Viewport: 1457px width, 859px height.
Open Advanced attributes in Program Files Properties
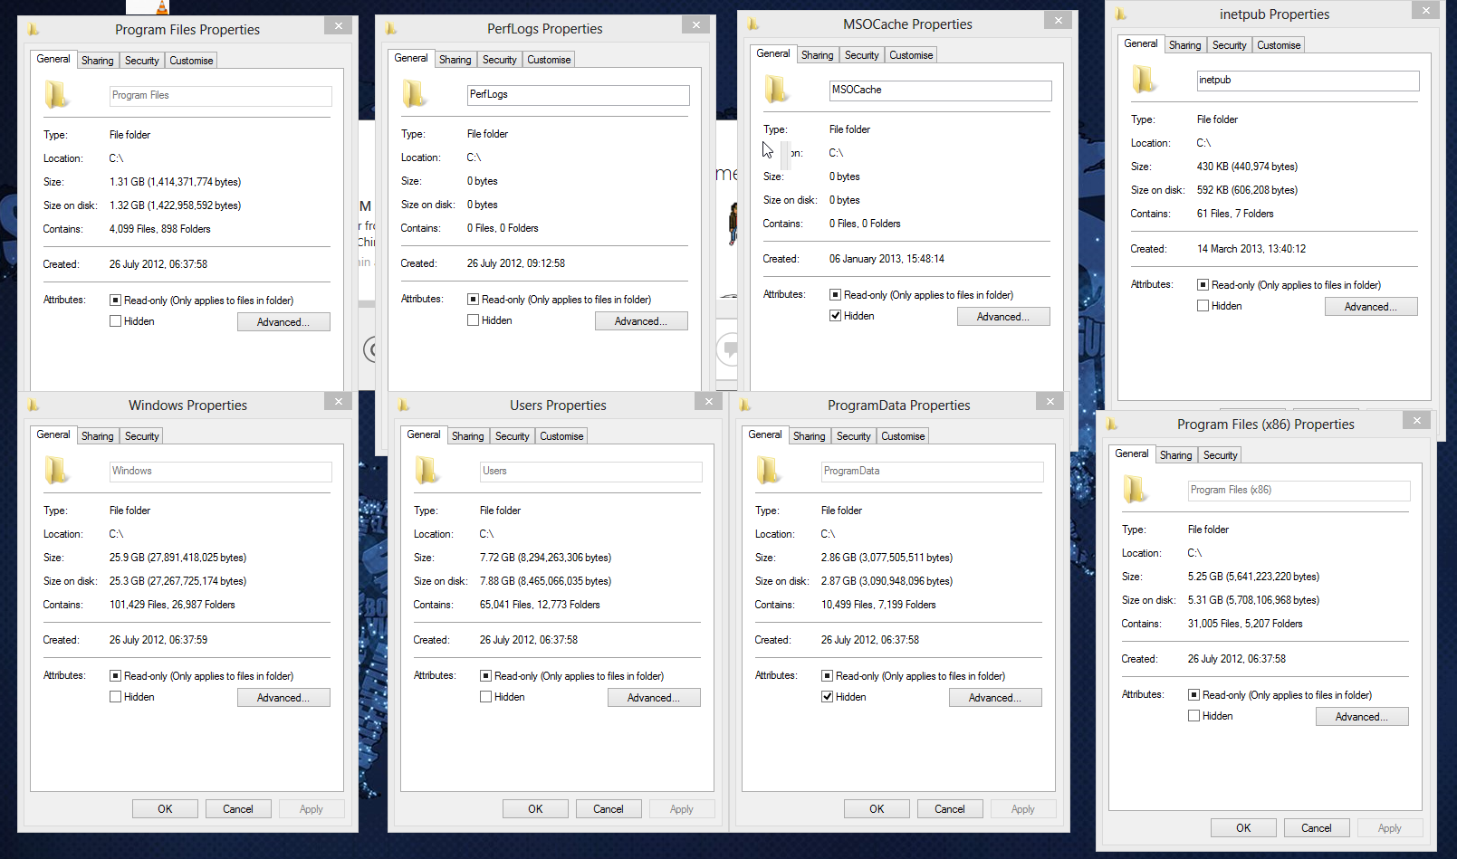point(283,322)
